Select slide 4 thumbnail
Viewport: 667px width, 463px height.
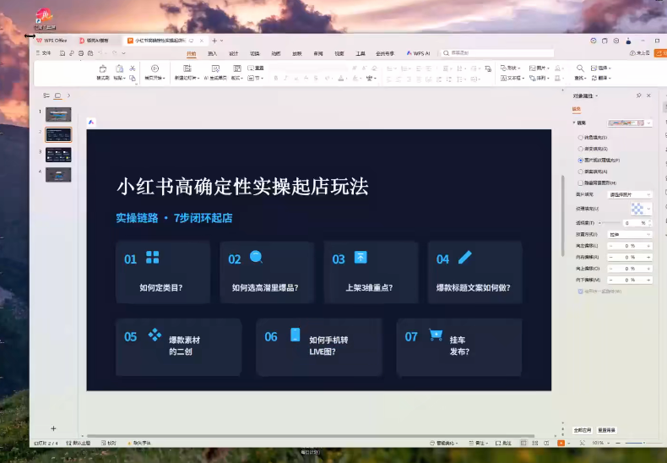[58, 175]
